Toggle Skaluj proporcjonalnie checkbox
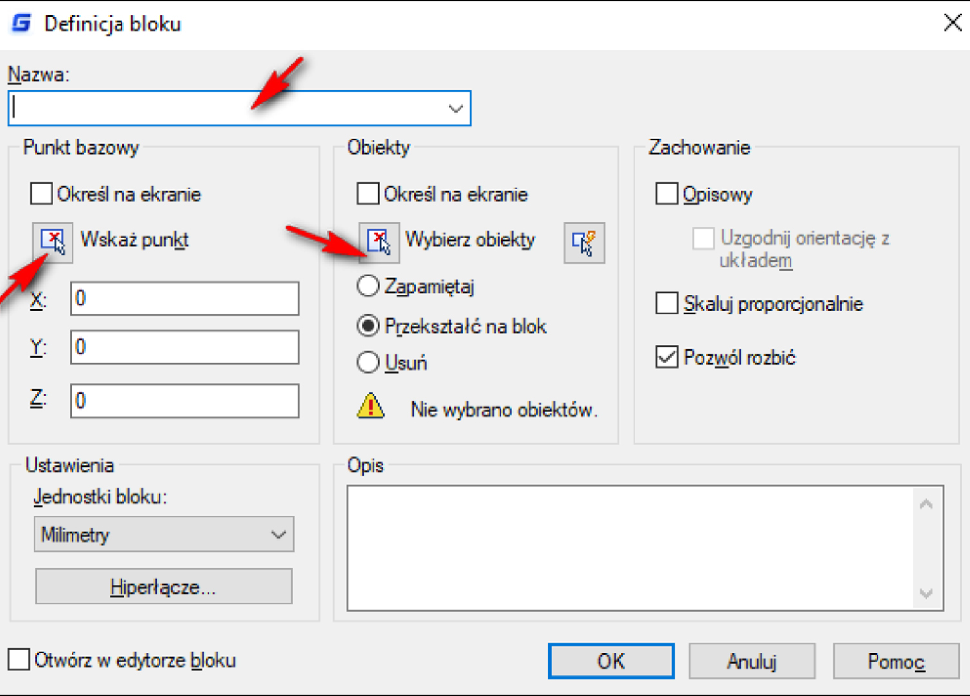The height and width of the screenshot is (696, 970). (x=666, y=303)
